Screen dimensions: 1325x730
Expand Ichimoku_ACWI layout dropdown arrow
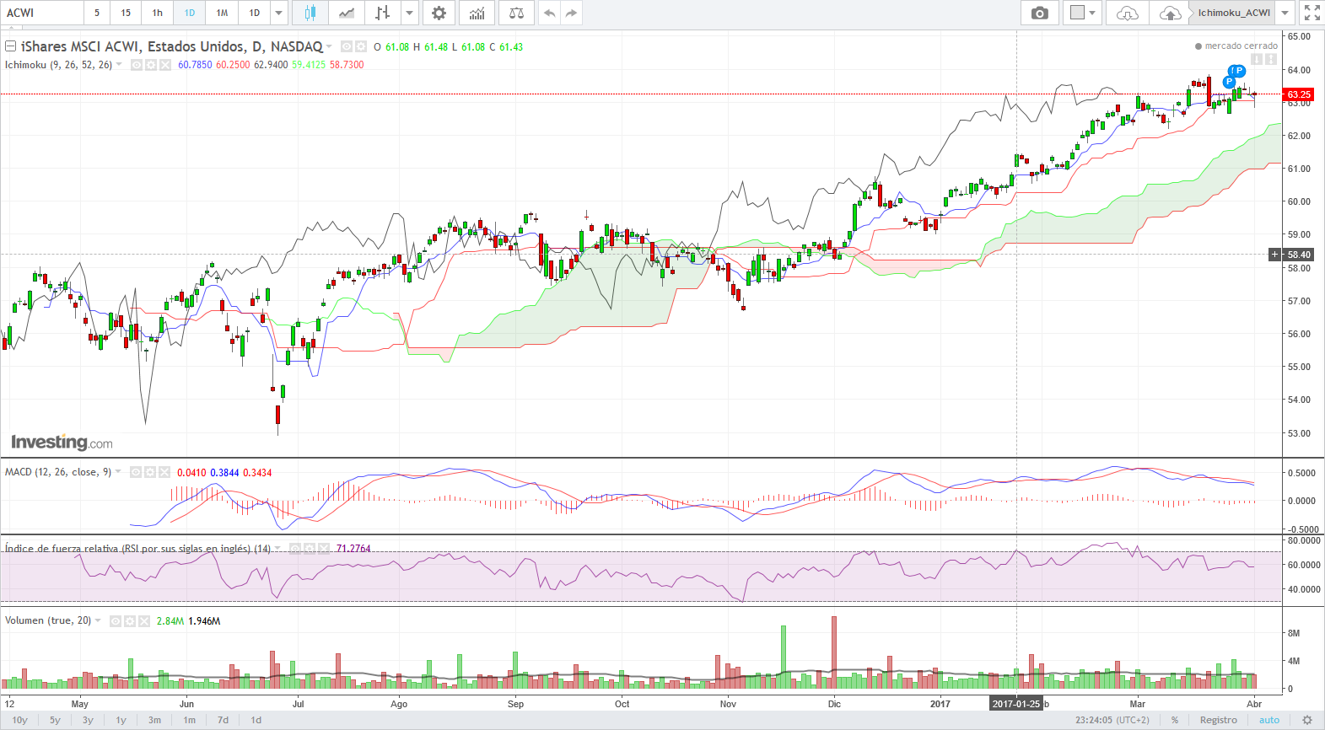pyautogui.click(x=1285, y=13)
